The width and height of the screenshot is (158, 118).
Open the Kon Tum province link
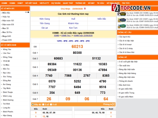73,28
